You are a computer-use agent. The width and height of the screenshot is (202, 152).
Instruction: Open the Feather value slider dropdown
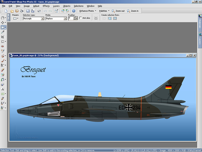[77, 18]
